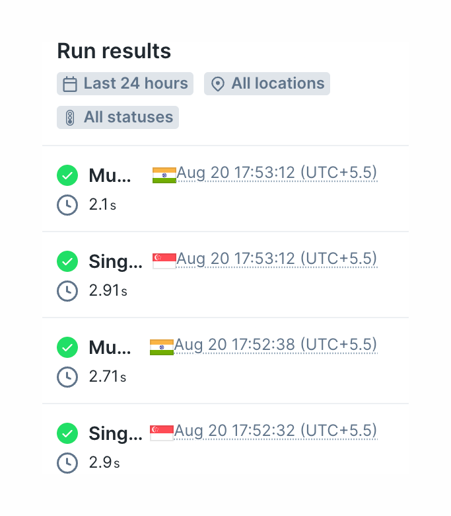Open the All locations filter
The width and height of the screenshot is (451, 516).
click(x=267, y=84)
